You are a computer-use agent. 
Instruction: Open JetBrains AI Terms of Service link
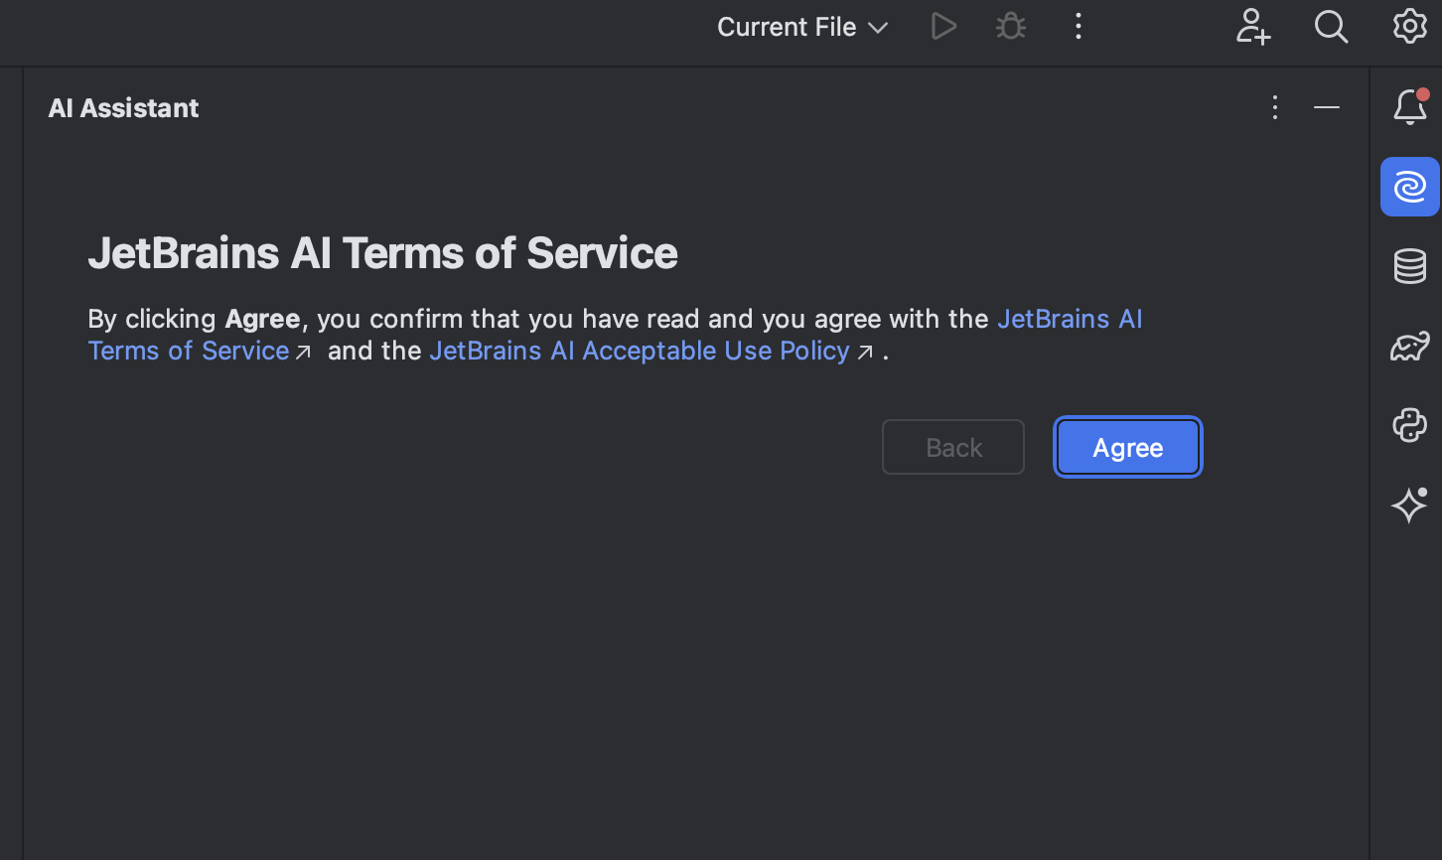coord(189,351)
